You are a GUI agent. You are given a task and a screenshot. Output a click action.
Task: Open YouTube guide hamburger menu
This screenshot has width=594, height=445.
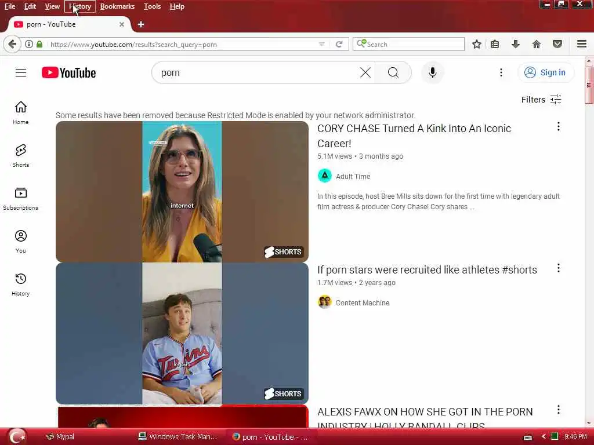21,72
